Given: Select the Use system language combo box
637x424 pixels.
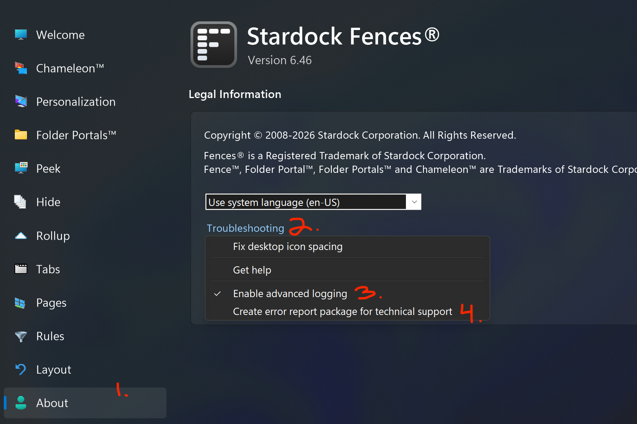Looking at the screenshot, I should 306,202.
